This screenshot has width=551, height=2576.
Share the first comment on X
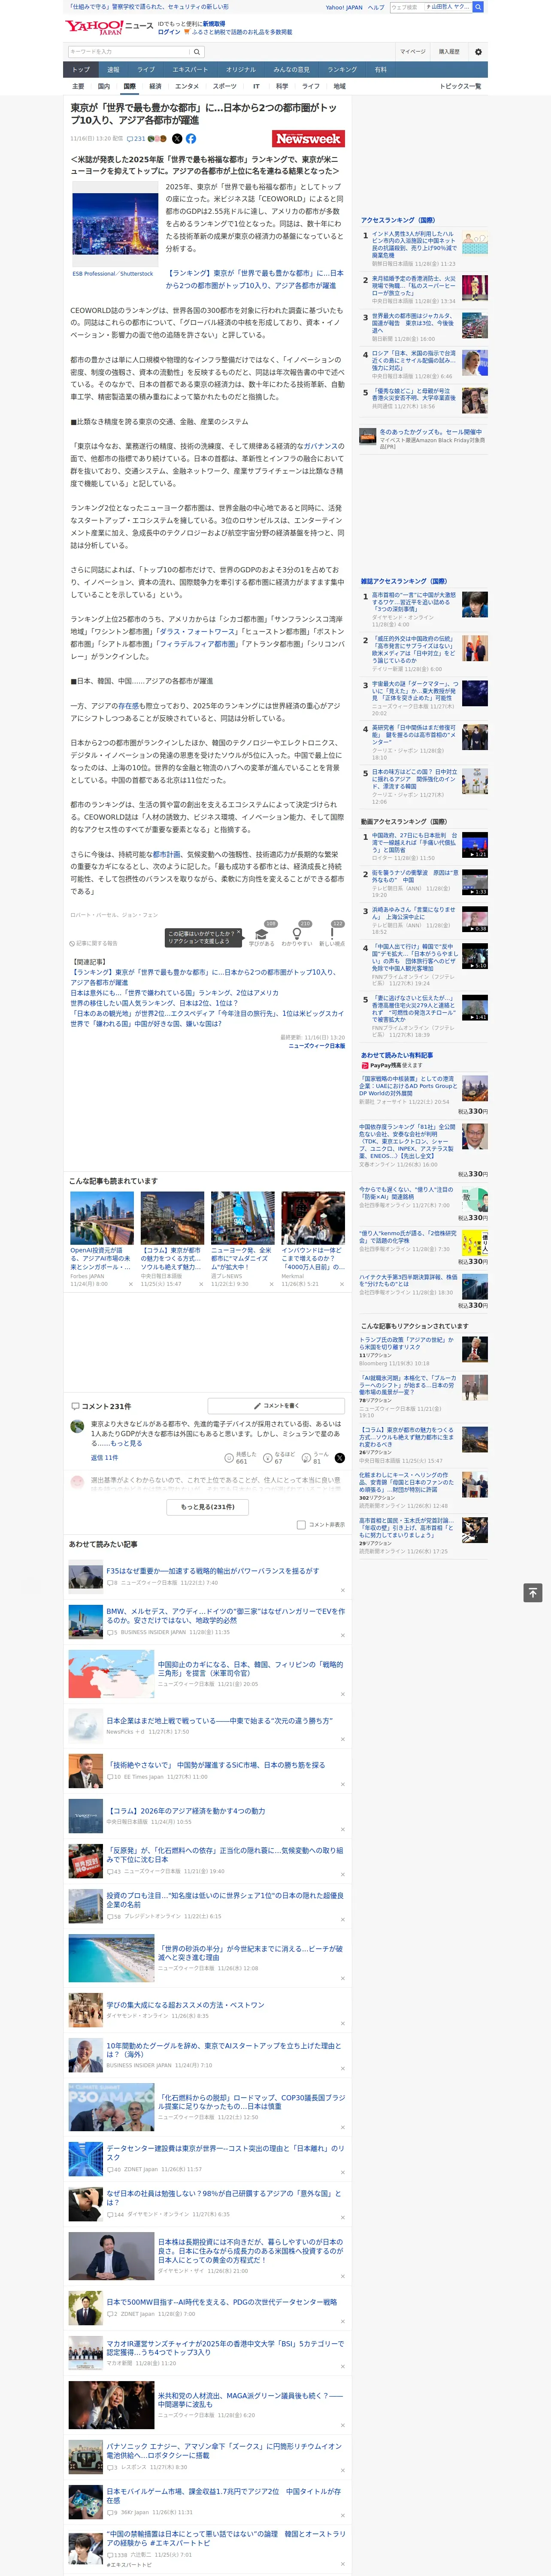(339, 1457)
